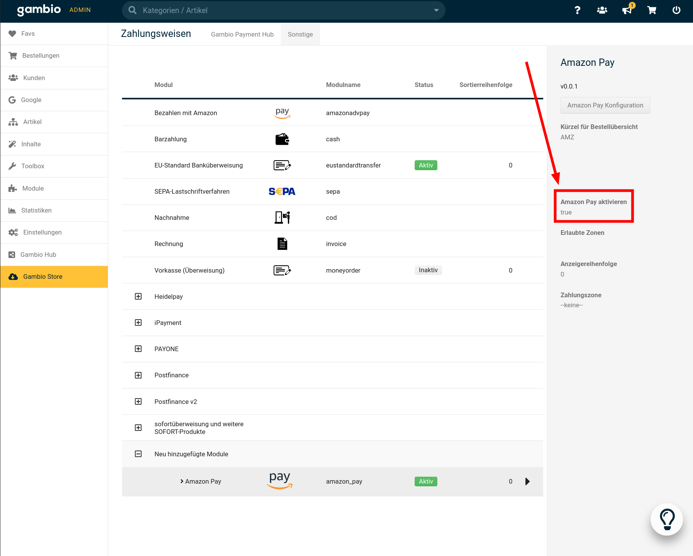Image resolution: width=693 pixels, height=556 pixels.
Task: Click the Amazon pay logo in Amazon Pay row
Action: coord(280,481)
